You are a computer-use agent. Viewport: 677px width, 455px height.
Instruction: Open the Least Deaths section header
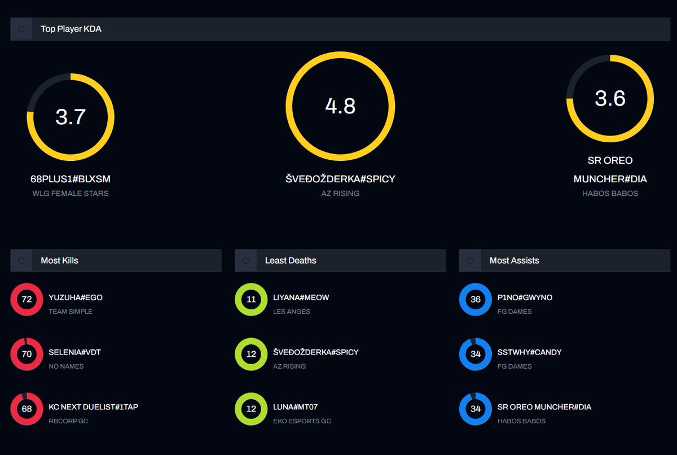(x=340, y=261)
